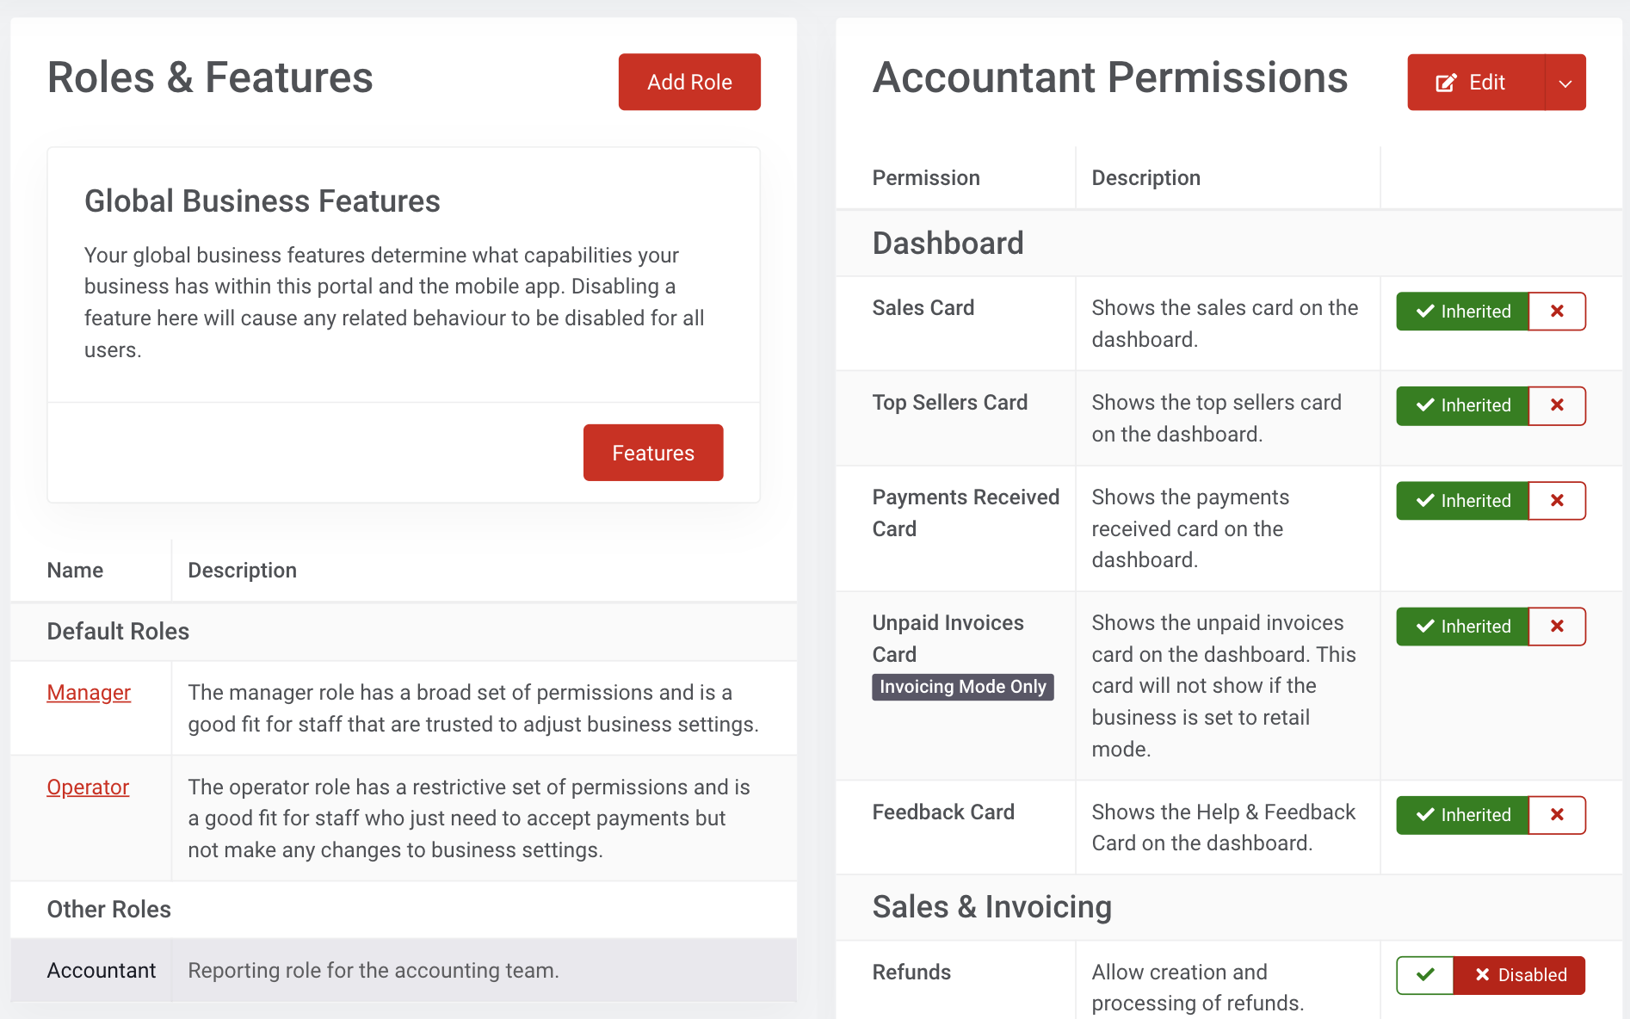Click Edit Accountant Permissions button

1475,83
